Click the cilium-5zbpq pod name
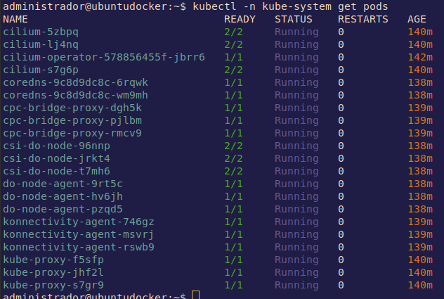444x299 pixels. coord(41,32)
